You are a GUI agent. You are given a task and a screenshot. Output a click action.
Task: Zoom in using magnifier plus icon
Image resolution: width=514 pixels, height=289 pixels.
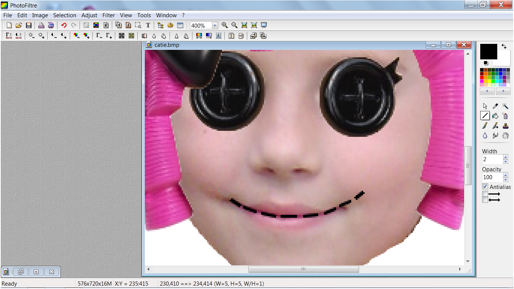click(x=225, y=25)
